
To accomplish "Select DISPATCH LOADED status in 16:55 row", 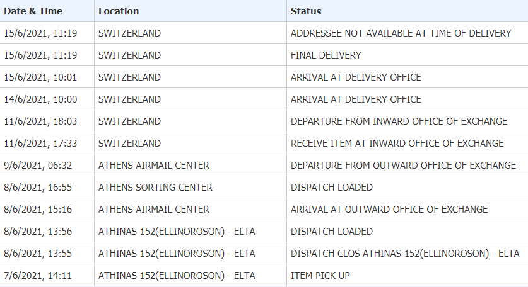I will point(332,188).
